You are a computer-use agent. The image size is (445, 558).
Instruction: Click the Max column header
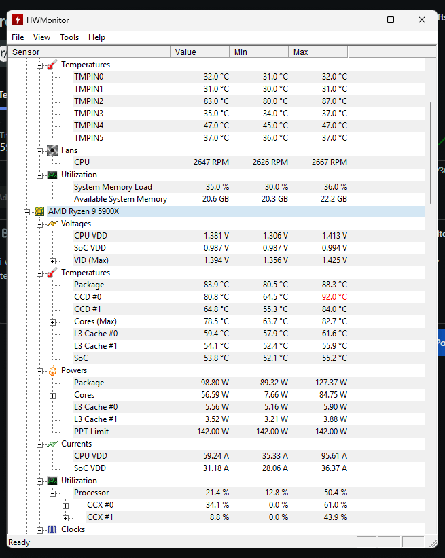point(318,52)
